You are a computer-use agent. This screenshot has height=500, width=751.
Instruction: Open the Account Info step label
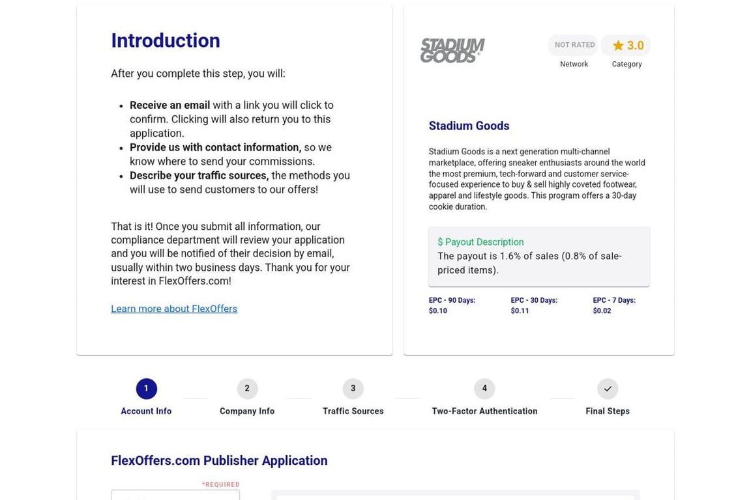[146, 411]
